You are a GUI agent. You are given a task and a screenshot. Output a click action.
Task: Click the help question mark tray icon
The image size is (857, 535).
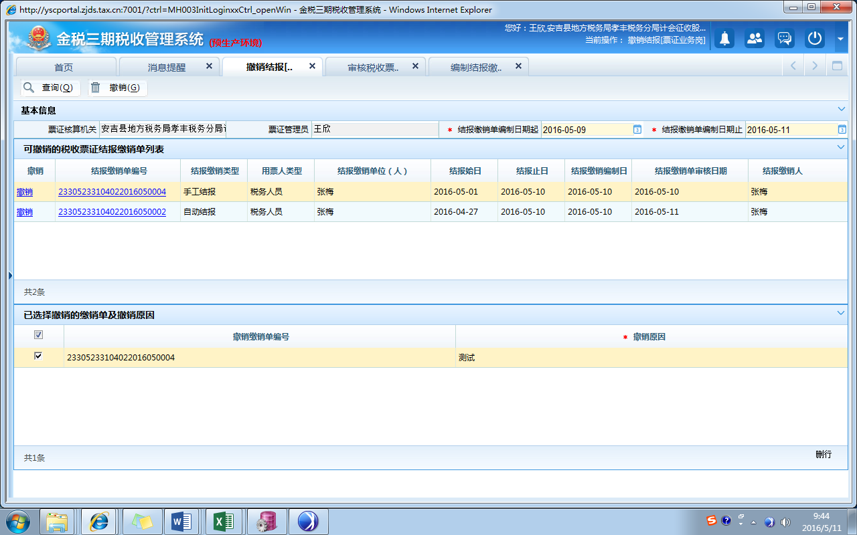[x=726, y=521]
